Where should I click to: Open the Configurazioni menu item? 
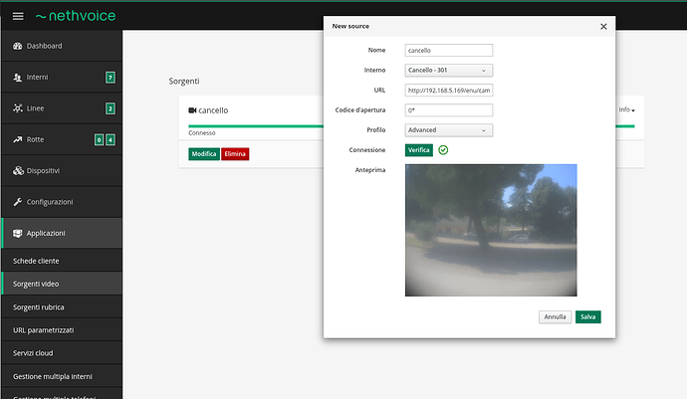62,202
